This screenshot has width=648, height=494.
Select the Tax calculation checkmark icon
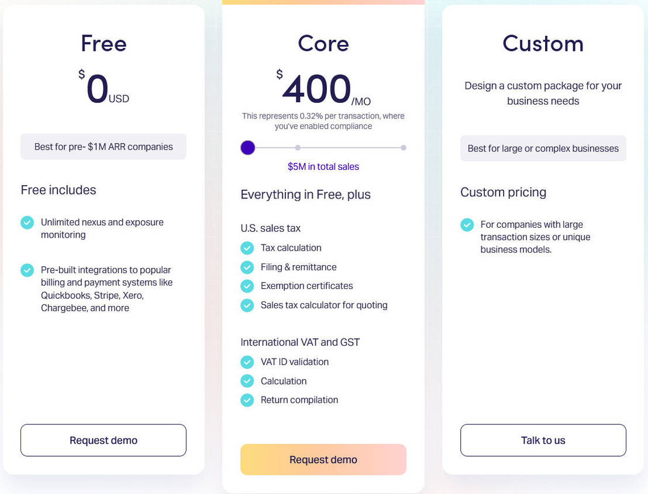[247, 248]
